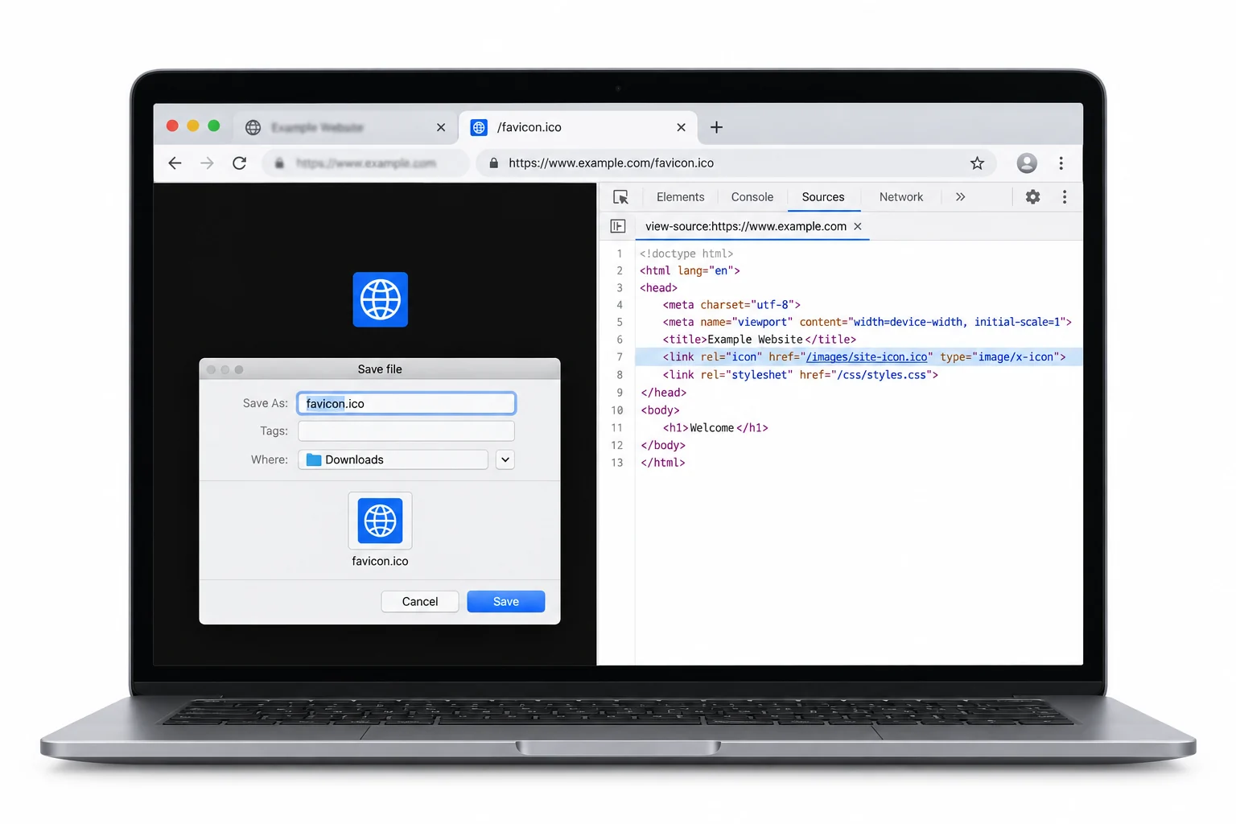Click the macOS green fullscreen window button
Image resolution: width=1236 pixels, height=824 pixels.
point(214,126)
